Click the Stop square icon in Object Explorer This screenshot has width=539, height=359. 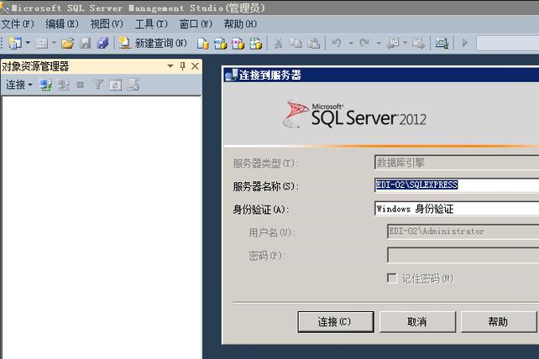pyautogui.click(x=81, y=85)
